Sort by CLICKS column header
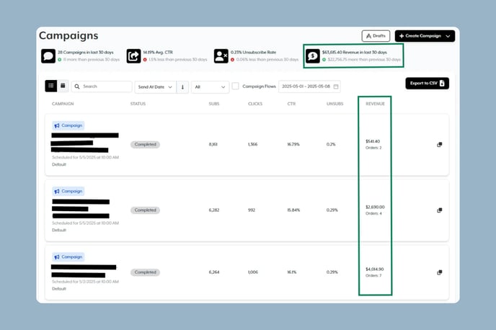The image size is (496, 330). 255,104
